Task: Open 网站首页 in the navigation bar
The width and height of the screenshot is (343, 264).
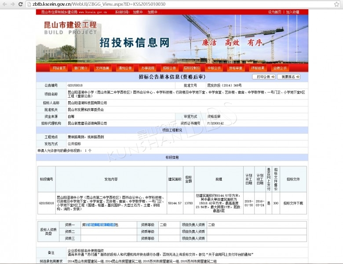Action: point(59,68)
